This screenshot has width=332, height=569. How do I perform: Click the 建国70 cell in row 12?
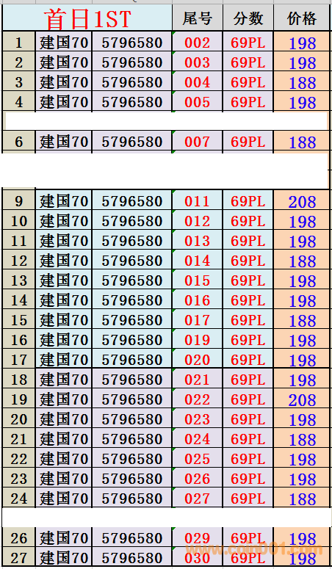coord(64,261)
